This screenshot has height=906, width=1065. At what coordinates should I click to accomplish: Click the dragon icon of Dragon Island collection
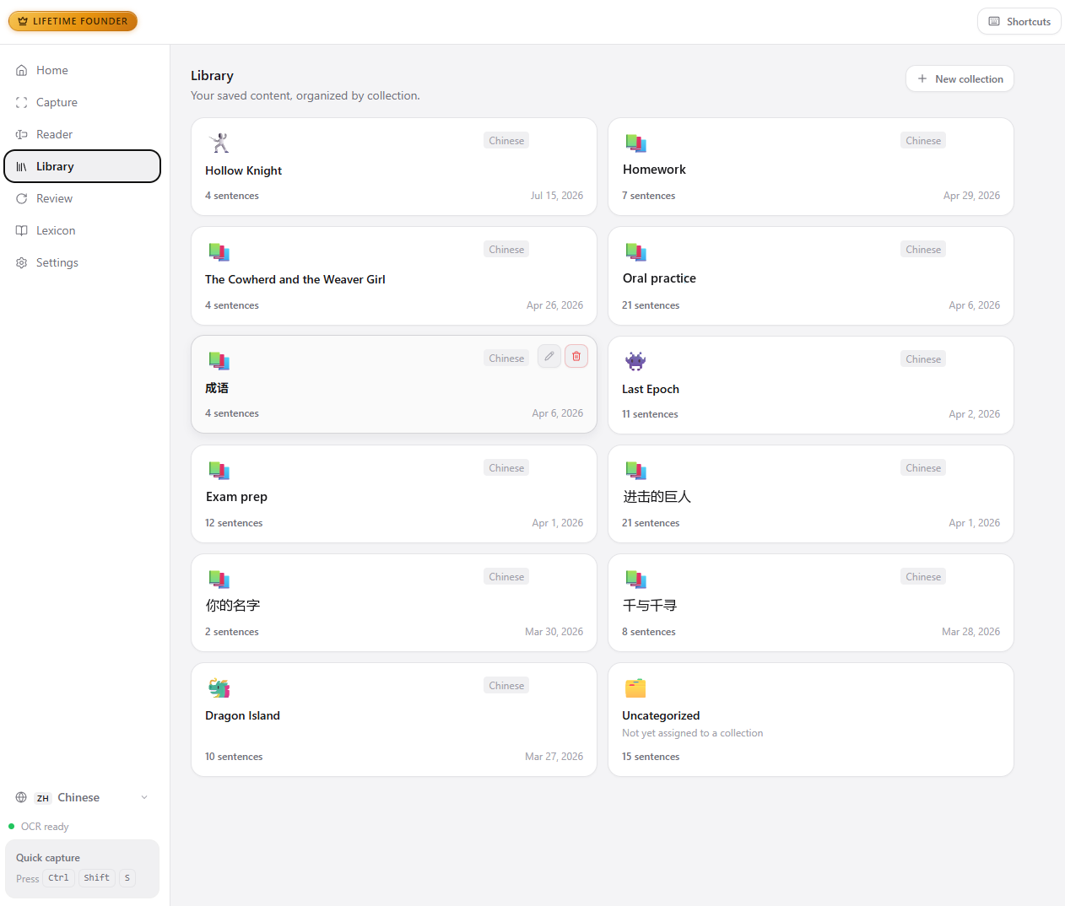click(x=219, y=688)
